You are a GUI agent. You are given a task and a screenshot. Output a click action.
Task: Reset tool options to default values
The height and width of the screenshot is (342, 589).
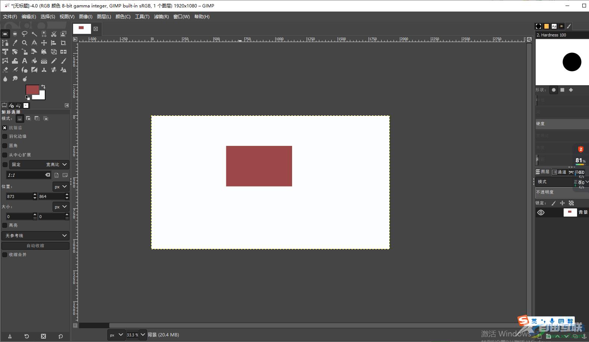tap(60, 336)
